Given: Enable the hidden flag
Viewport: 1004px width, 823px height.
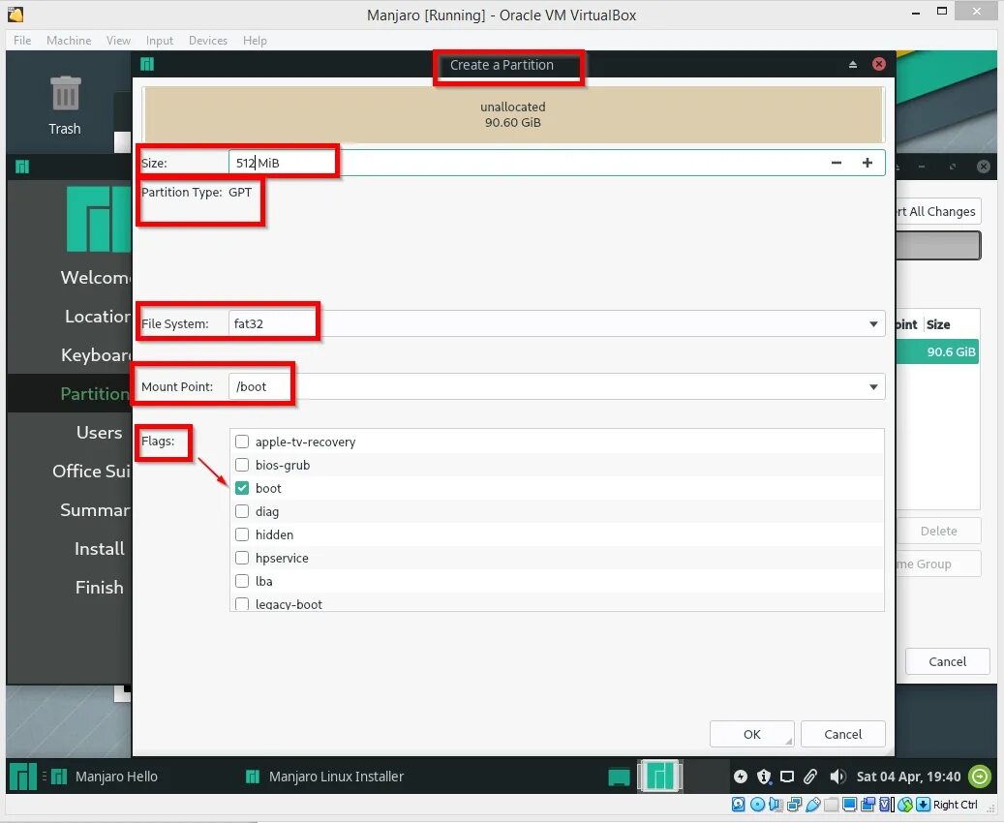Looking at the screenshot, I should pyautogui.click(x=242, y=534).
